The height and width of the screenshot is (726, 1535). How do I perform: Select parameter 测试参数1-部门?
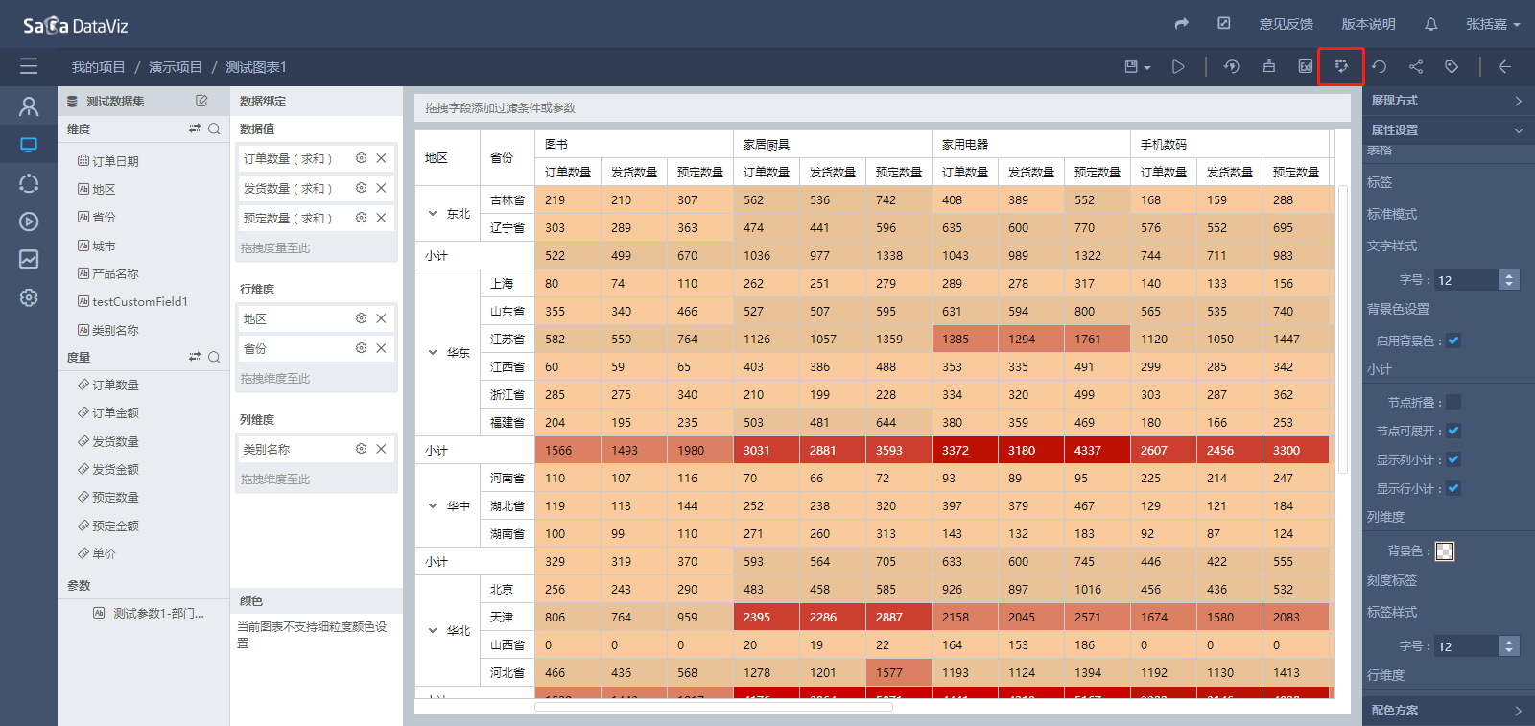coord(149,613)
